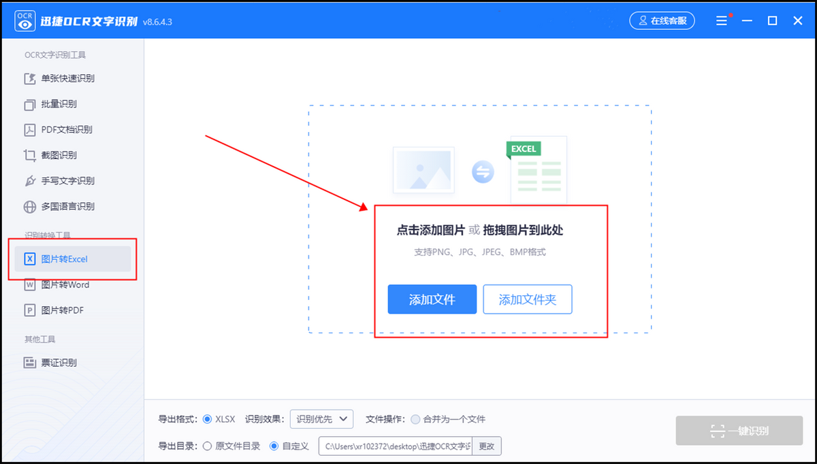Click the 更改 directory button
Image resolution: width=817 pixels, height=464 pixels.
[487, 446]
